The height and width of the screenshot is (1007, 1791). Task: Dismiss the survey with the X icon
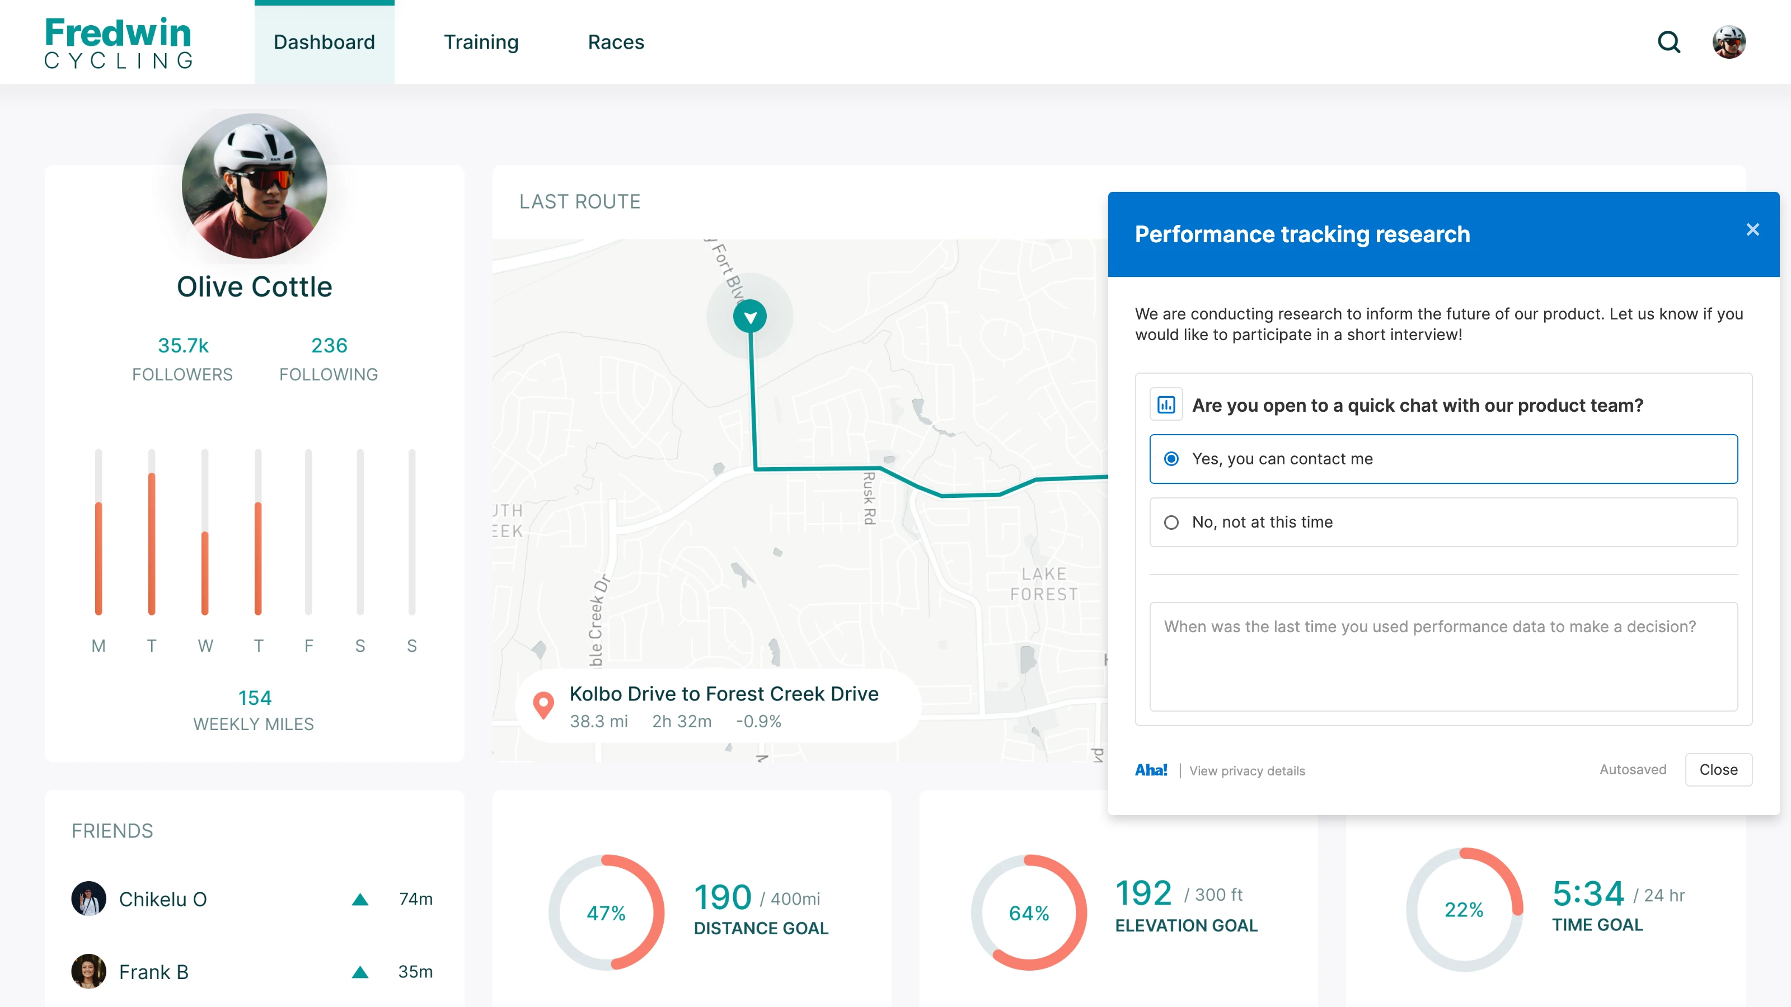(x=1752, y=230)
